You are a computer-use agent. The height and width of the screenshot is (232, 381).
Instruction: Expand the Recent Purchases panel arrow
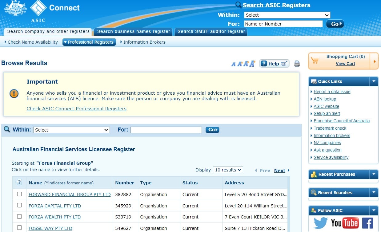coord(374,174)
